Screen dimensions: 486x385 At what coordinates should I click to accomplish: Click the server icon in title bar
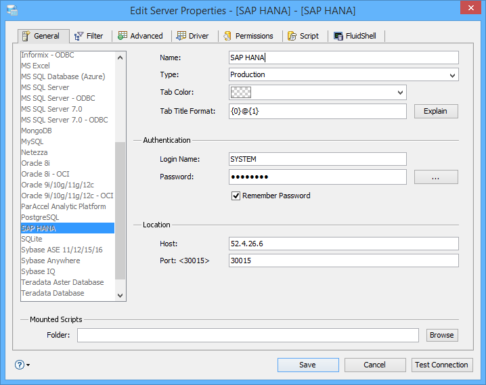point(12,10)
